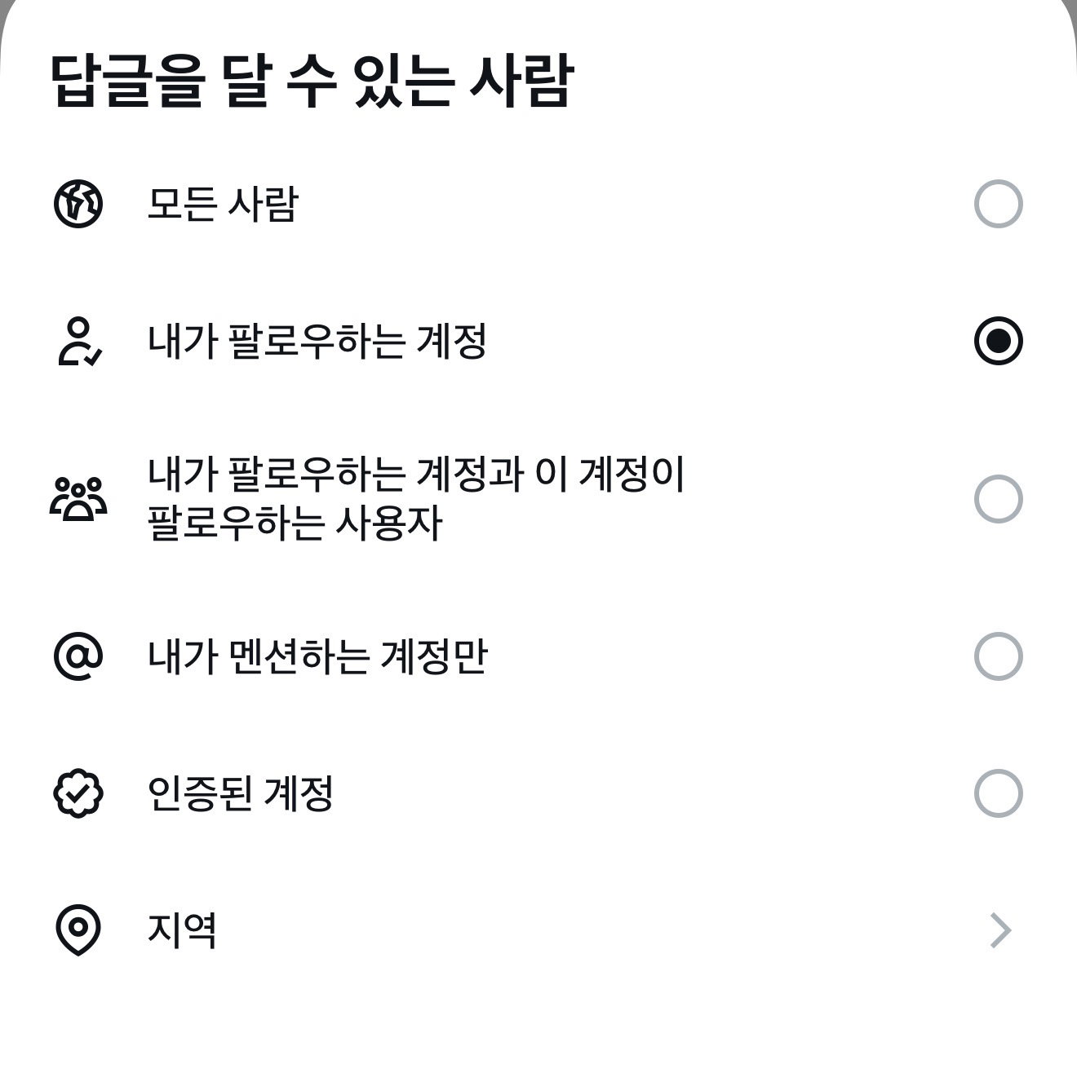Click the person-with-checkmark icon for followed accounts
Screen dimensions: 1077x1082
[79, 342]
